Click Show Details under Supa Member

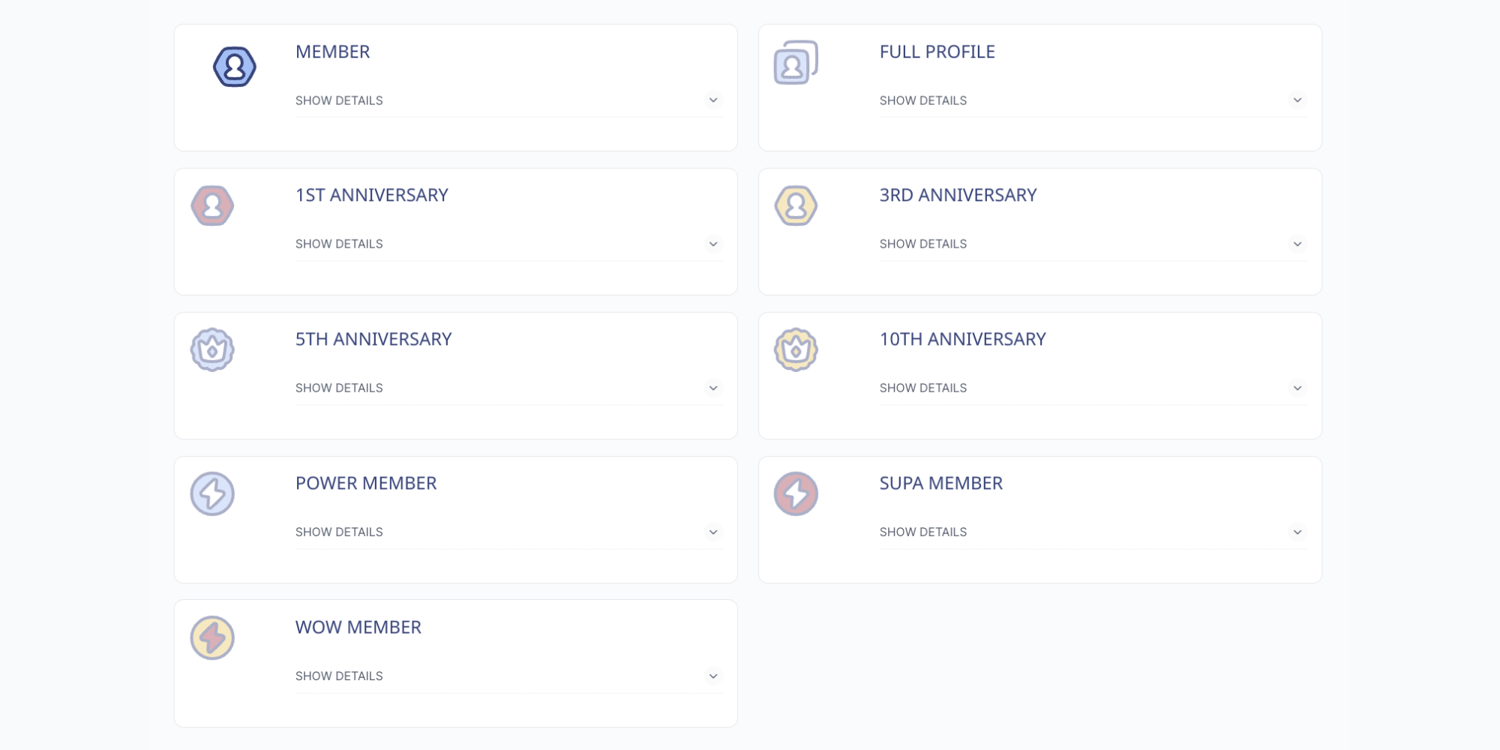[923, 532]
